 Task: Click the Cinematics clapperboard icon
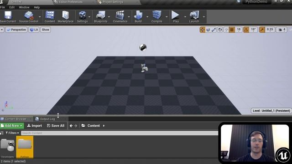120,17
